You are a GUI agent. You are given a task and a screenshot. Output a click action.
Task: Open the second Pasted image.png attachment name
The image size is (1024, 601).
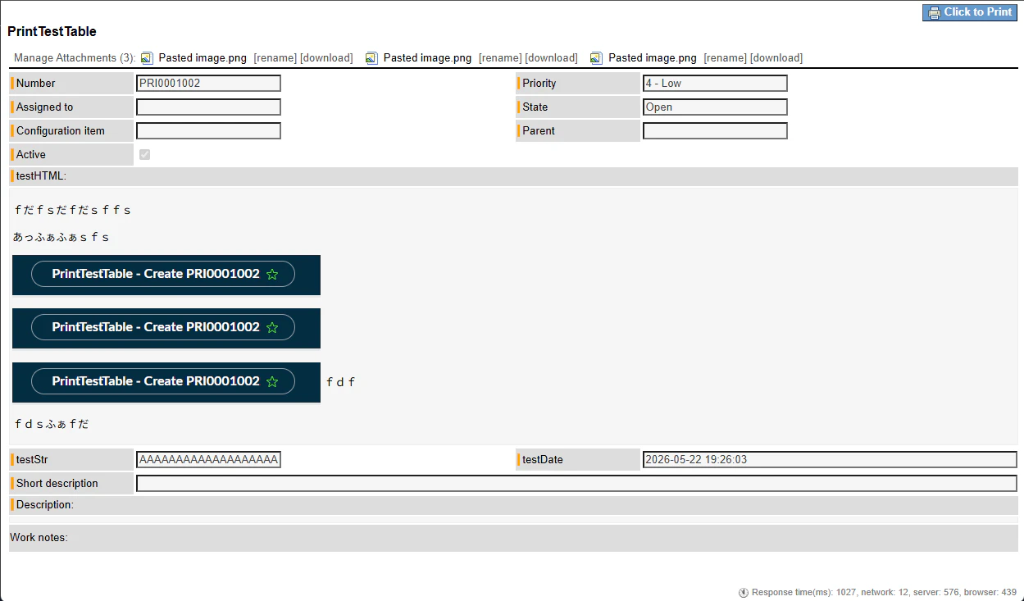pos(428,58)
